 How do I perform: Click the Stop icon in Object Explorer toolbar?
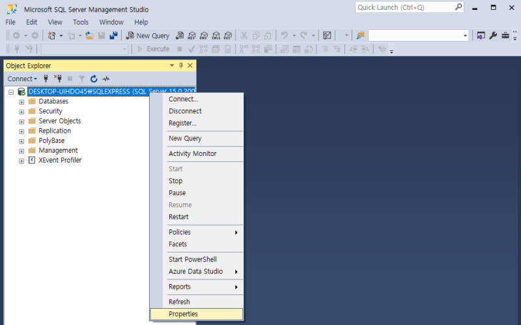point(70,79)
